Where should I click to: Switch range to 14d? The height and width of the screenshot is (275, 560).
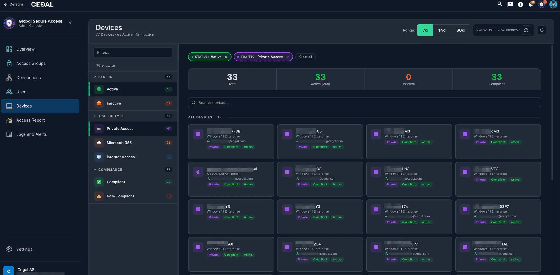[442, 30]
